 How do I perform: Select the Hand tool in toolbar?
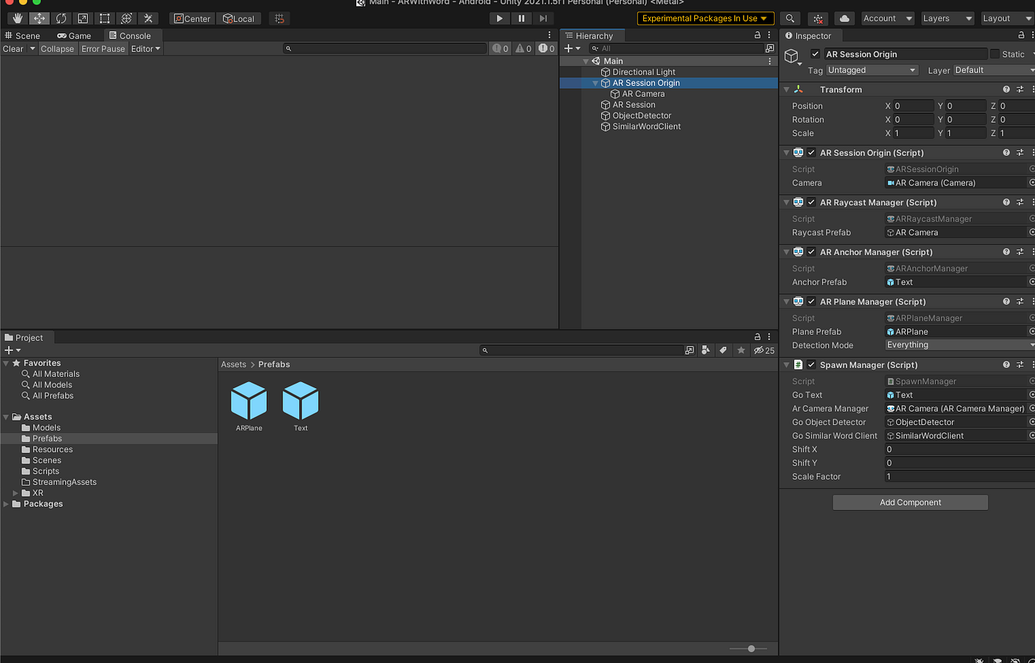click(18, 18)
